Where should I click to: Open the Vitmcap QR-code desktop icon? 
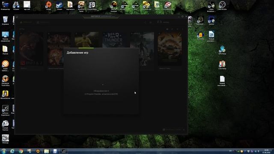pyautogui.click(x=5, y=139)
